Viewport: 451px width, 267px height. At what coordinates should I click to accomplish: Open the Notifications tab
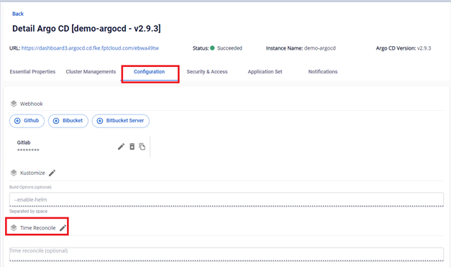[x=323, y=72]
